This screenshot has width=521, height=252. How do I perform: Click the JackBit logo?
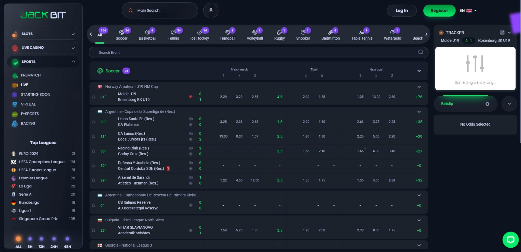tap(43, 15)
